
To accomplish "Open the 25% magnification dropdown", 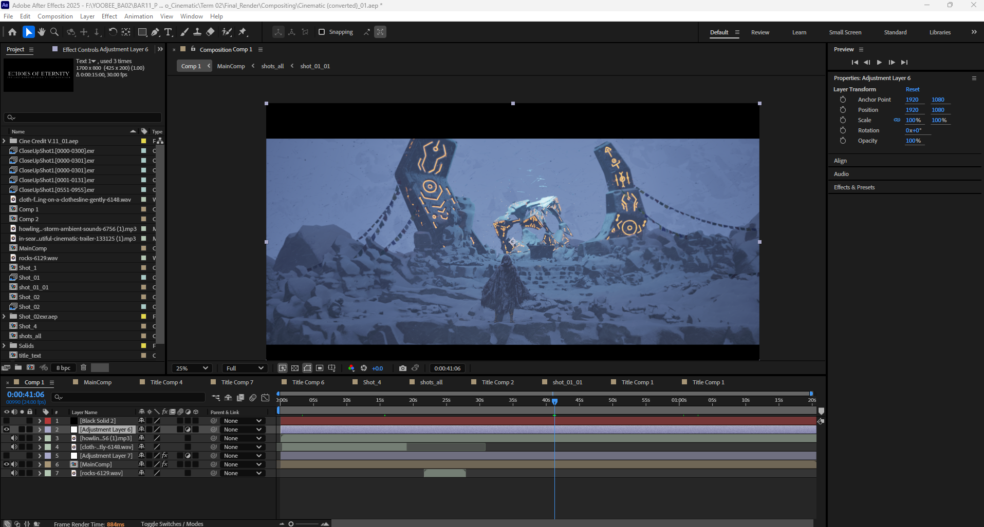I will coord(192,368).
